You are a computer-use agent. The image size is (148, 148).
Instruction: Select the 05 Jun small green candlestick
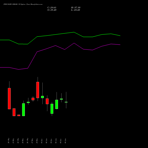61,99
